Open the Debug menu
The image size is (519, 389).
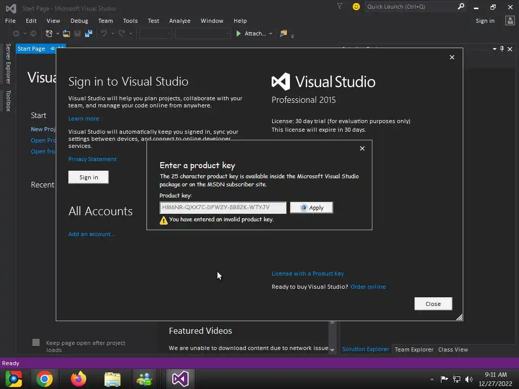(79, 20)
